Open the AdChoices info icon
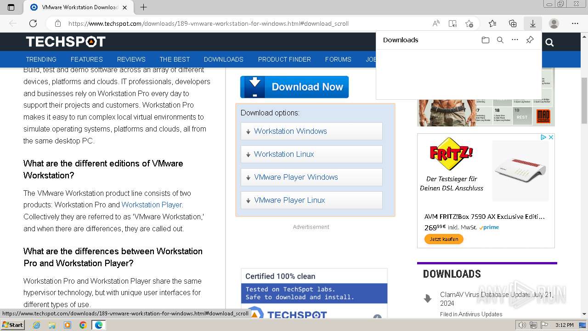Screen dimensions: 588x331 coord(543,137)
